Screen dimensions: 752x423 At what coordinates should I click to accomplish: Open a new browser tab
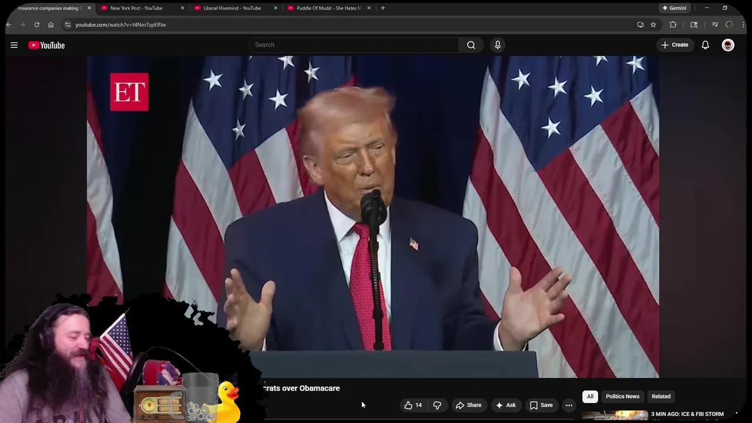[x=383, y=8]
